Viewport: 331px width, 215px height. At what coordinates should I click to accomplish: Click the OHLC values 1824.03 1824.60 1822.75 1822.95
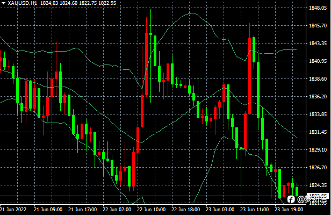(78, 3)
